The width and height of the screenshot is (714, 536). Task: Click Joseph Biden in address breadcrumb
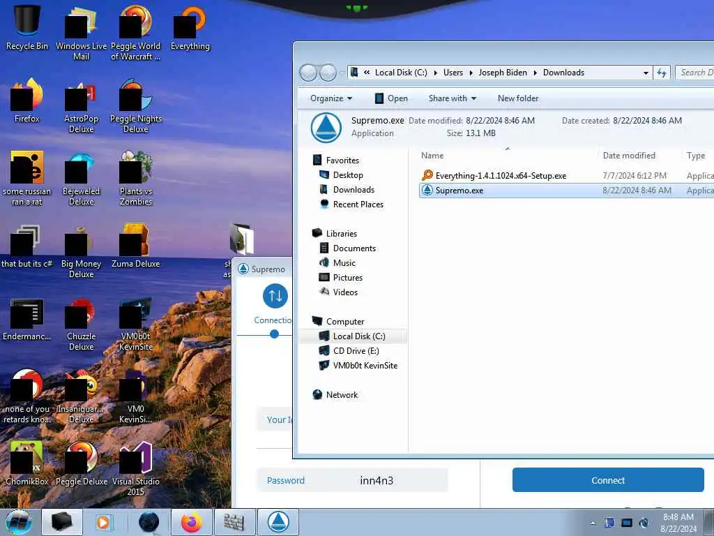(x=503, y=73)
